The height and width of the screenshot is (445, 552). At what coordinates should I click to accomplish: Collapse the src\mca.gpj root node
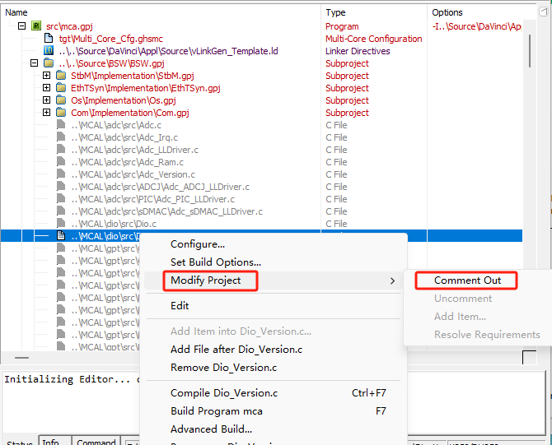click(22, 26)
